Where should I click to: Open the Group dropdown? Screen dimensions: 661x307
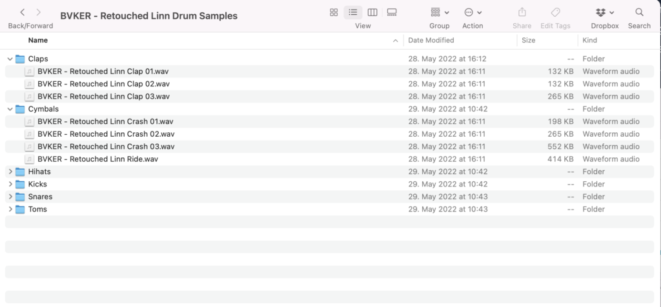click(440, 13)
